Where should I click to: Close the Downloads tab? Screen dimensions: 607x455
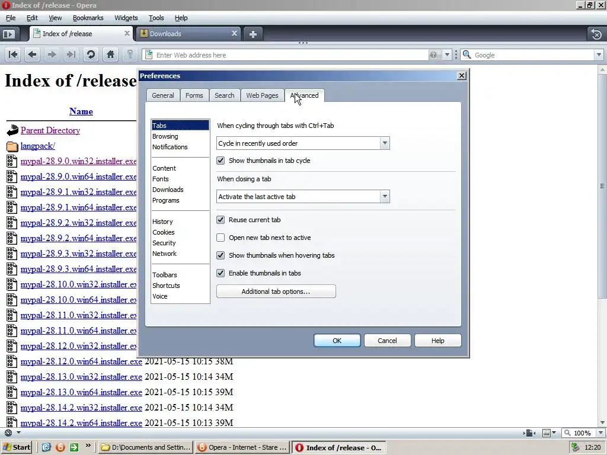[234, 34]
